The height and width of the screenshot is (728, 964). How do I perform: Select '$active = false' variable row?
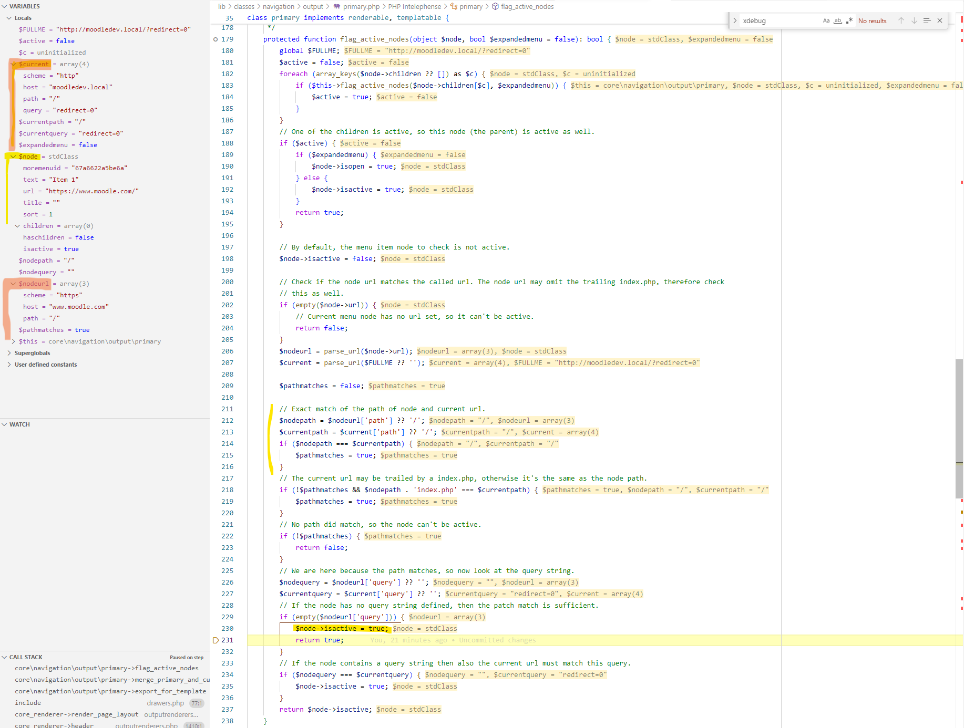click(105, 41)
